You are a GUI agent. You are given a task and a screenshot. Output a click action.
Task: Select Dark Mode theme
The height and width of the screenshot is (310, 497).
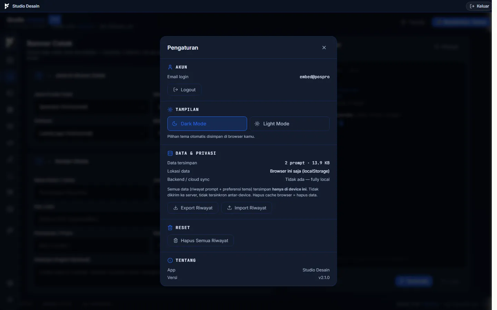(x=207, y=124)
